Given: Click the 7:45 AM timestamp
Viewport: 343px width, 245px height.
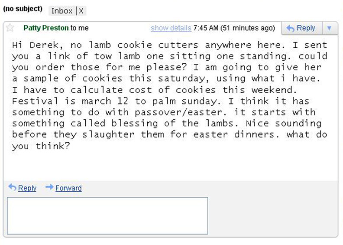Looking at the screenshot, I should (206, 28).
